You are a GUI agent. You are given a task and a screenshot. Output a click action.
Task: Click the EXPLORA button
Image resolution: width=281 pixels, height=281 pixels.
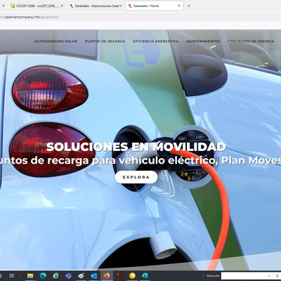tap(136, 177)
